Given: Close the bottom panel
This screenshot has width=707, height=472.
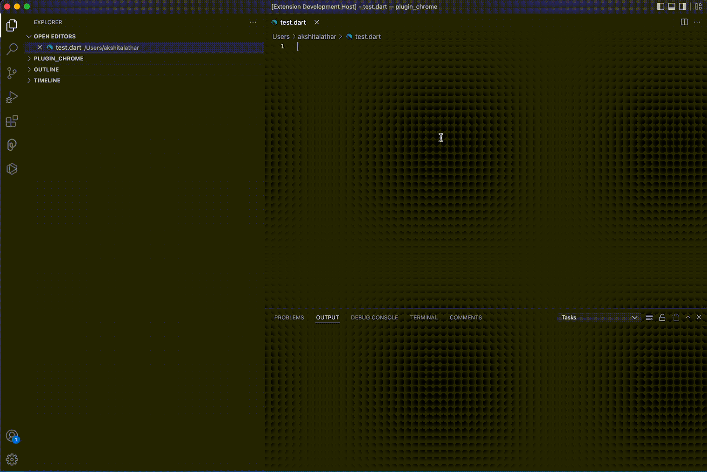Looking at the screenshot, I should tap(699, 317).
